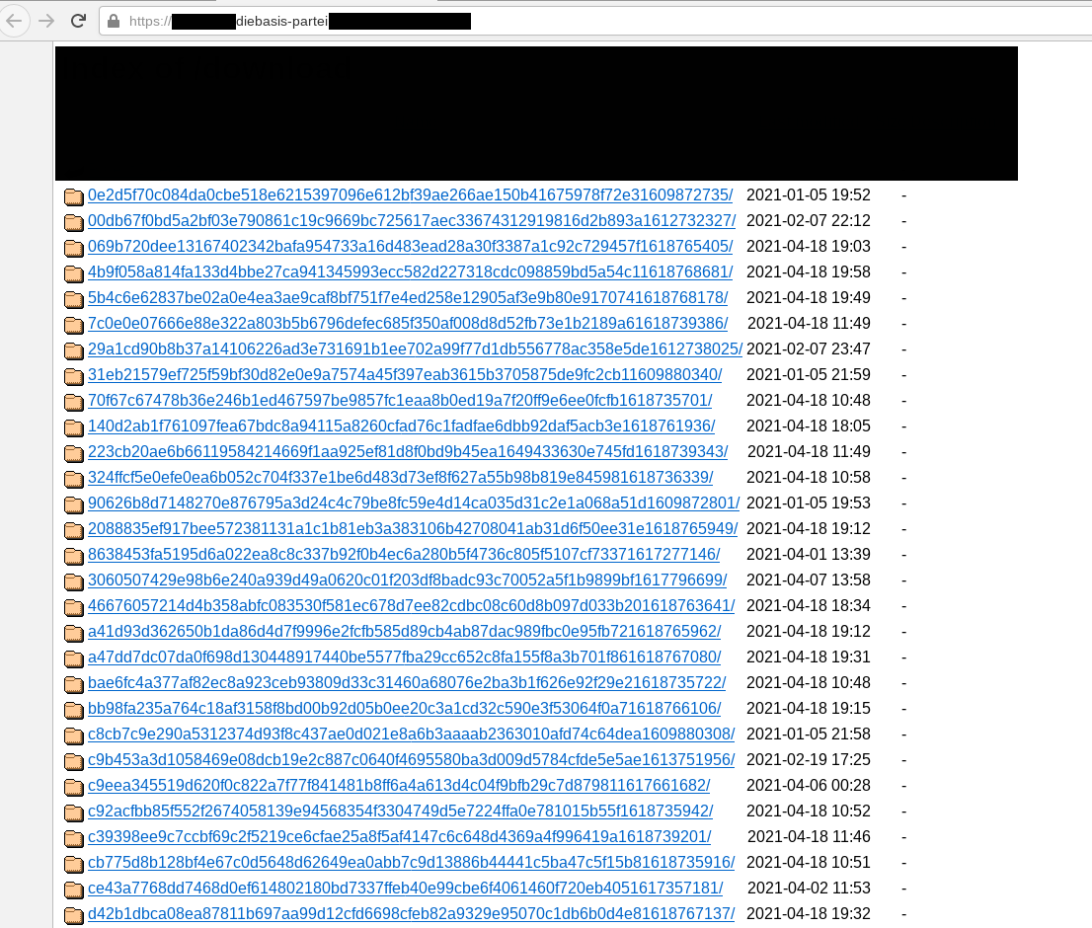Image resolution: width=1092 pixels, height=928 pixels.
Task: Open directory link starting 0e2d5f70c084da0c
Action: click(x=410, y=194)
